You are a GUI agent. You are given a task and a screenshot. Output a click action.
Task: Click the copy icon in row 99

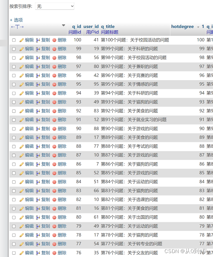[38, 49]
